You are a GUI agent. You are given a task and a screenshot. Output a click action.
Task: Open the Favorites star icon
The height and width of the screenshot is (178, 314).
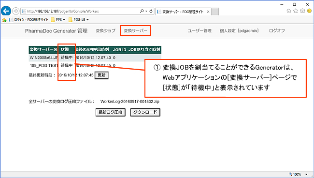coord(296,11)
